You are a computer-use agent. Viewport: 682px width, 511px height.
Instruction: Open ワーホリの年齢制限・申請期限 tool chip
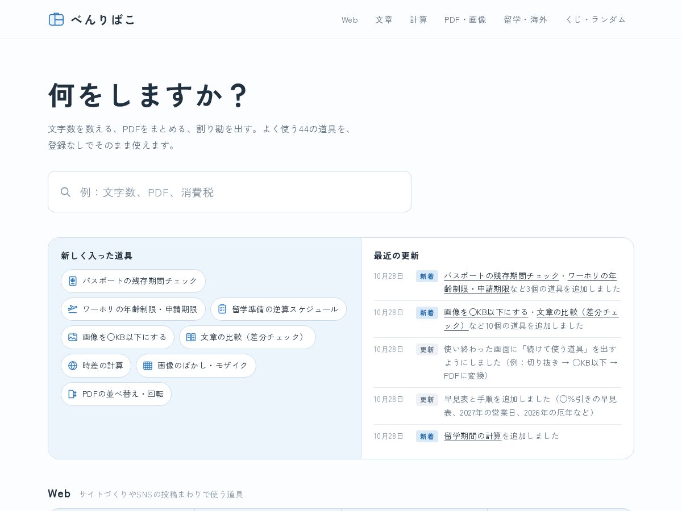pos(133,309)
